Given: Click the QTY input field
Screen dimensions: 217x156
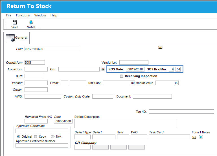Looking at the screenshot, I should click(x=34, y=76).
